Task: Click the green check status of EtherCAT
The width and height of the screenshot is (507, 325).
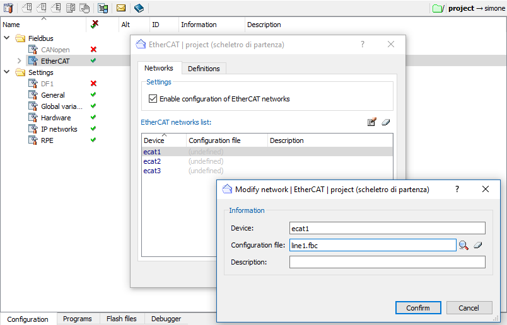Action: (x=93, y=60)
